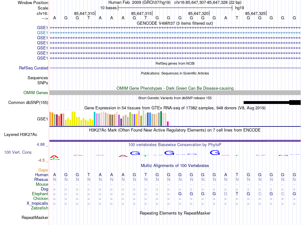Viewport: 301px width, 225px height.
Task: Open the OMIM Genes track label
Action: 36,93
